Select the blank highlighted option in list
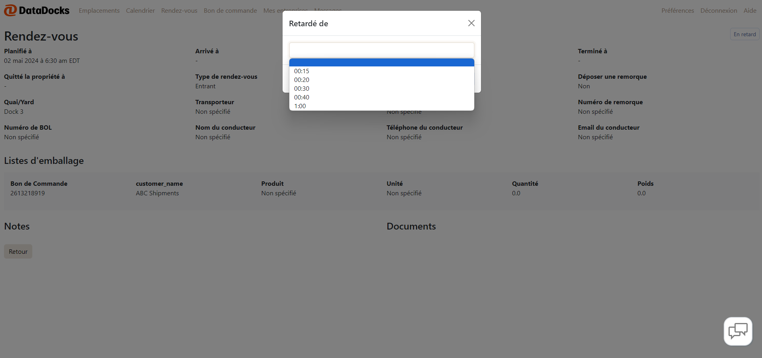The width and height of the screenshot is (762, 358). pyautogui.click(x=381, y=62)
